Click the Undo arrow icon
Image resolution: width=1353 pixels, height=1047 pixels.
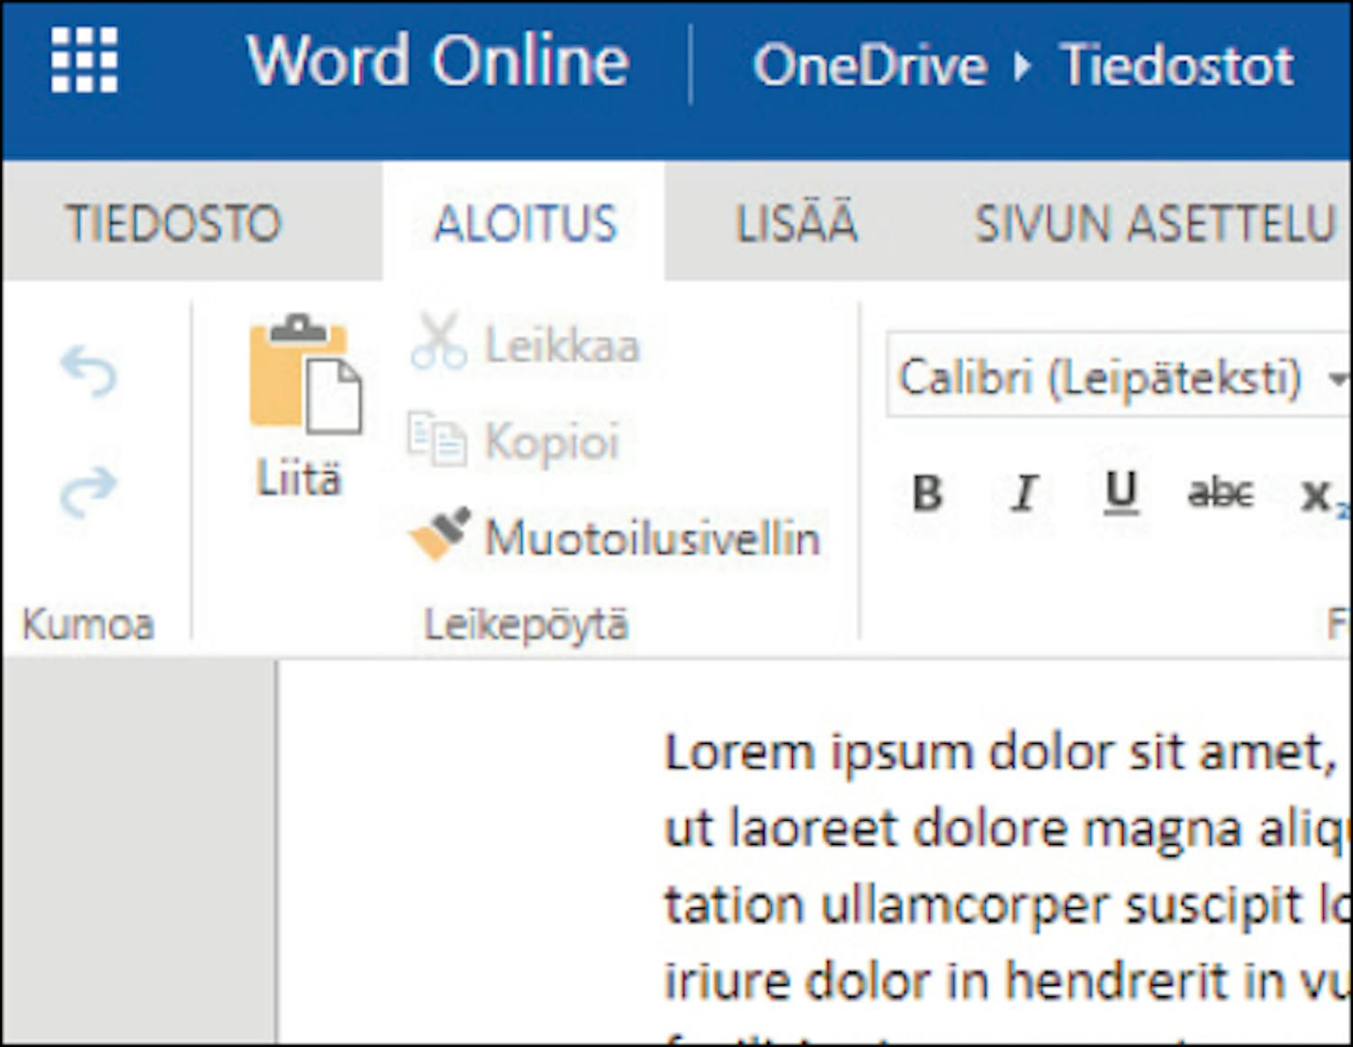[x=87, y=371]
